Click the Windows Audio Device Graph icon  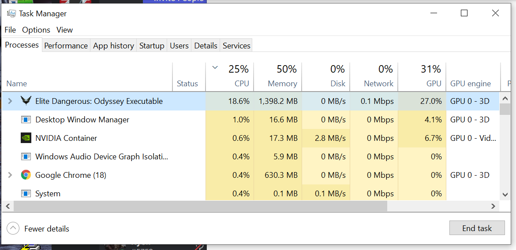click(x=26, y=156)
